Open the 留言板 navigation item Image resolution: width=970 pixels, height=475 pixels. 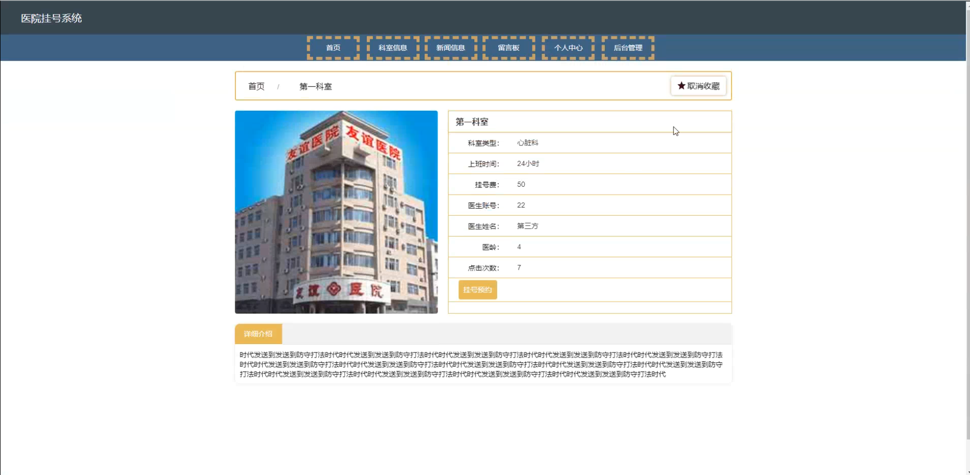509,48
